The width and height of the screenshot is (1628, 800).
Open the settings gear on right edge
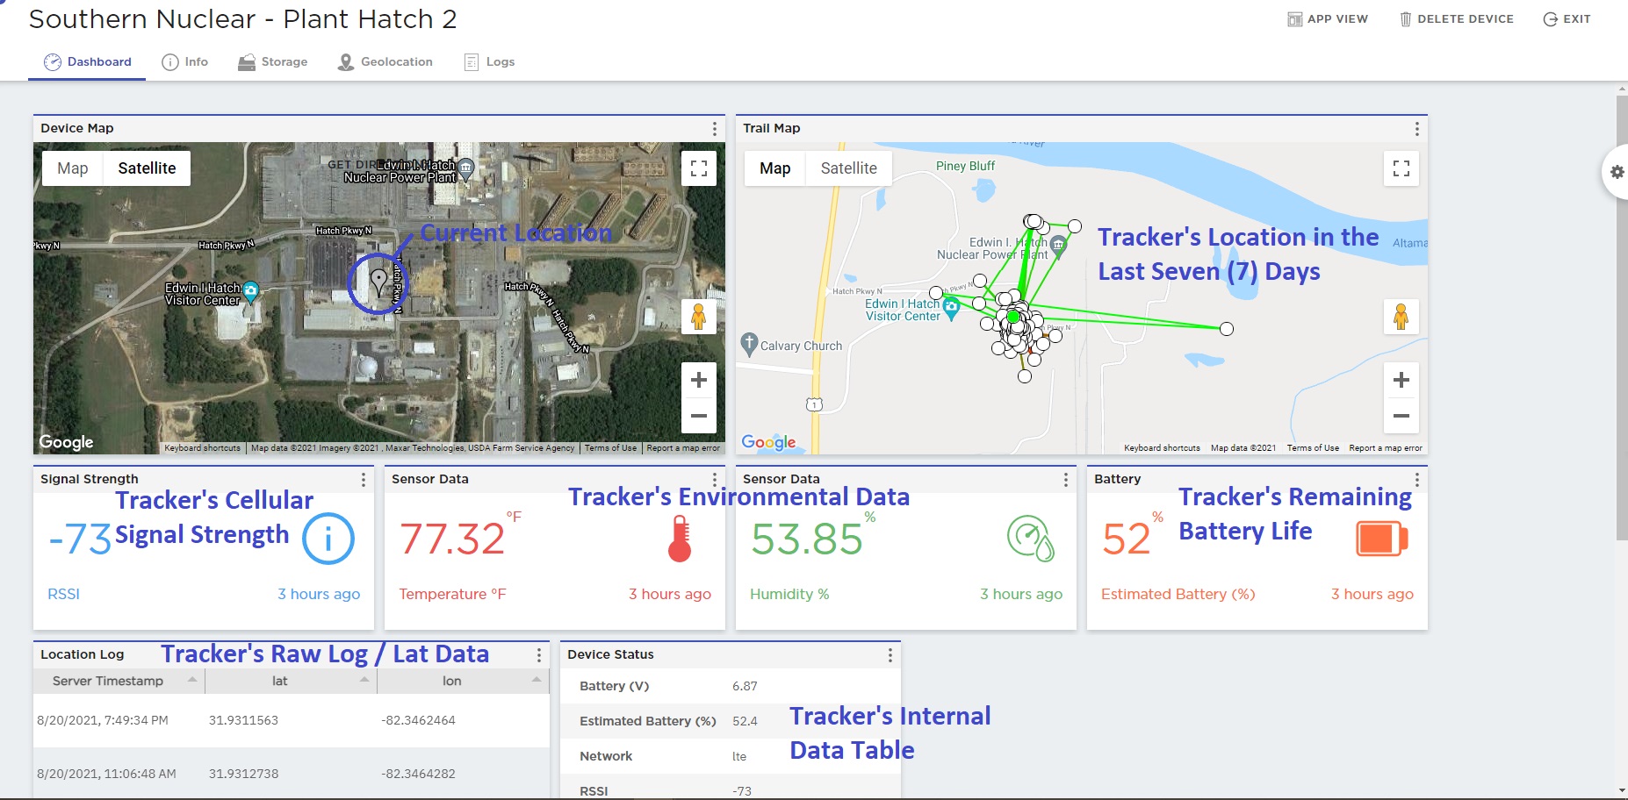[x=1617, y=173]
